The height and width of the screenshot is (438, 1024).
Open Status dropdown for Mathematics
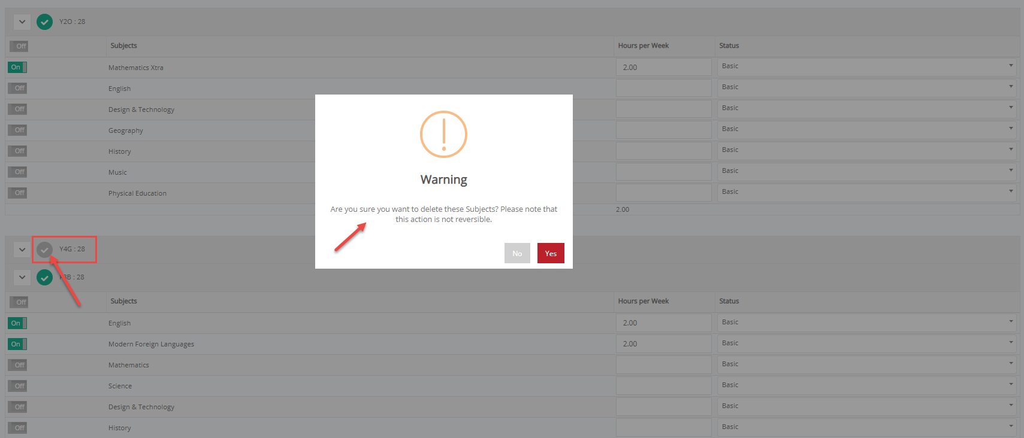(x=867, y=364)
